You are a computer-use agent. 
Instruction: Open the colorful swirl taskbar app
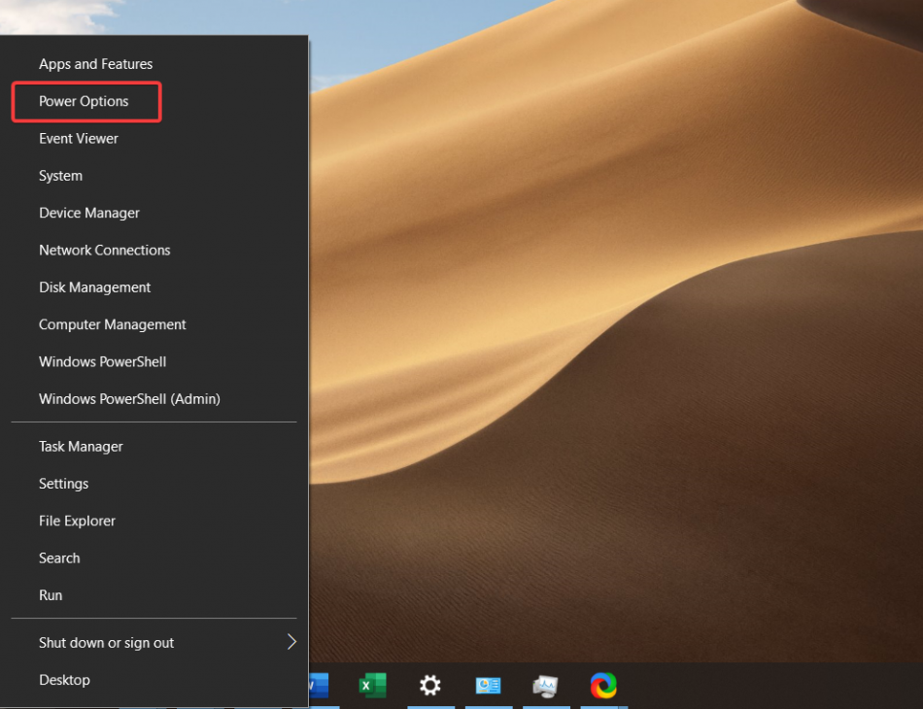pos(603,686)
